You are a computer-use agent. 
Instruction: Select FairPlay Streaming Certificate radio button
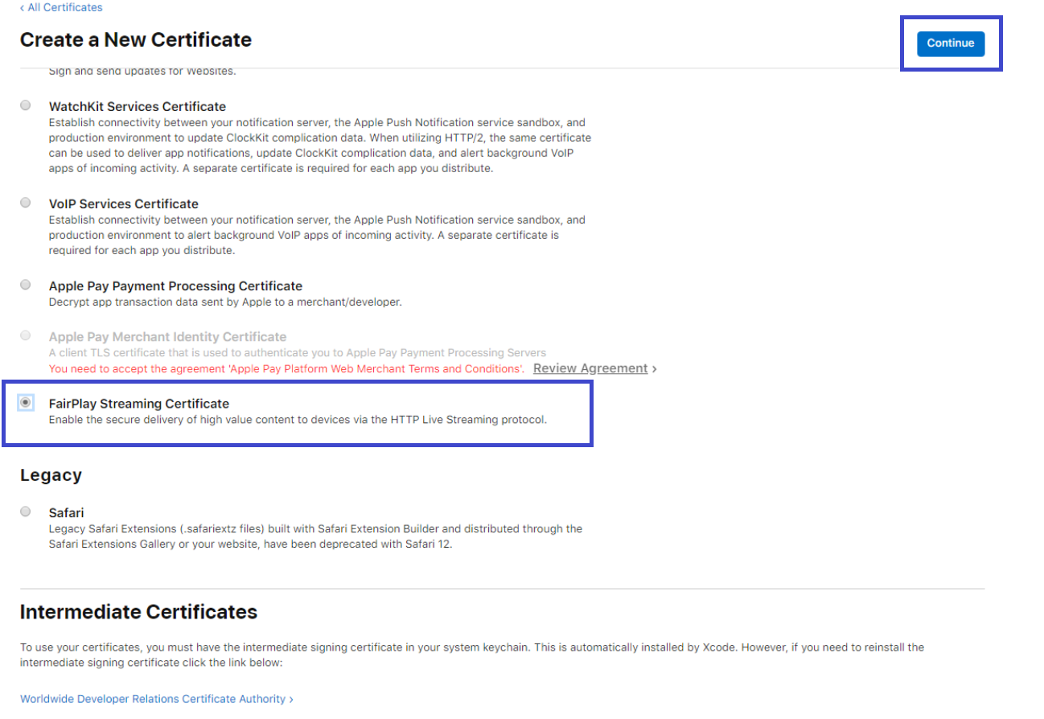[26, 402]
